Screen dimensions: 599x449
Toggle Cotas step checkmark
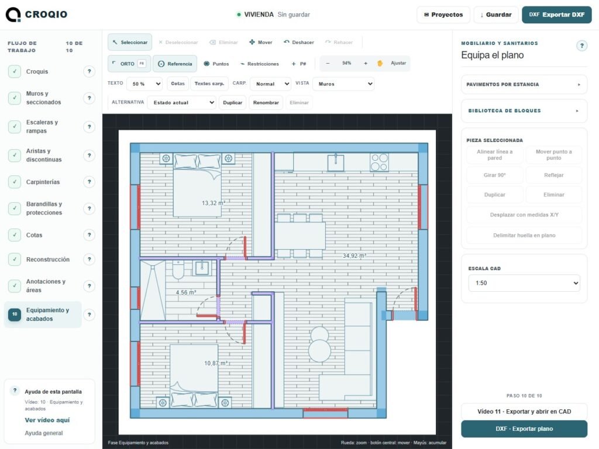(x=15, y=235)
